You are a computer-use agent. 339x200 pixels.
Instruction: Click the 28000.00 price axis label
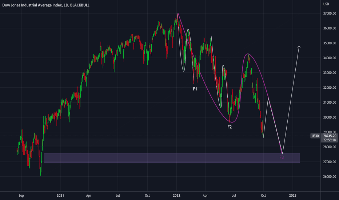point(330,147)
